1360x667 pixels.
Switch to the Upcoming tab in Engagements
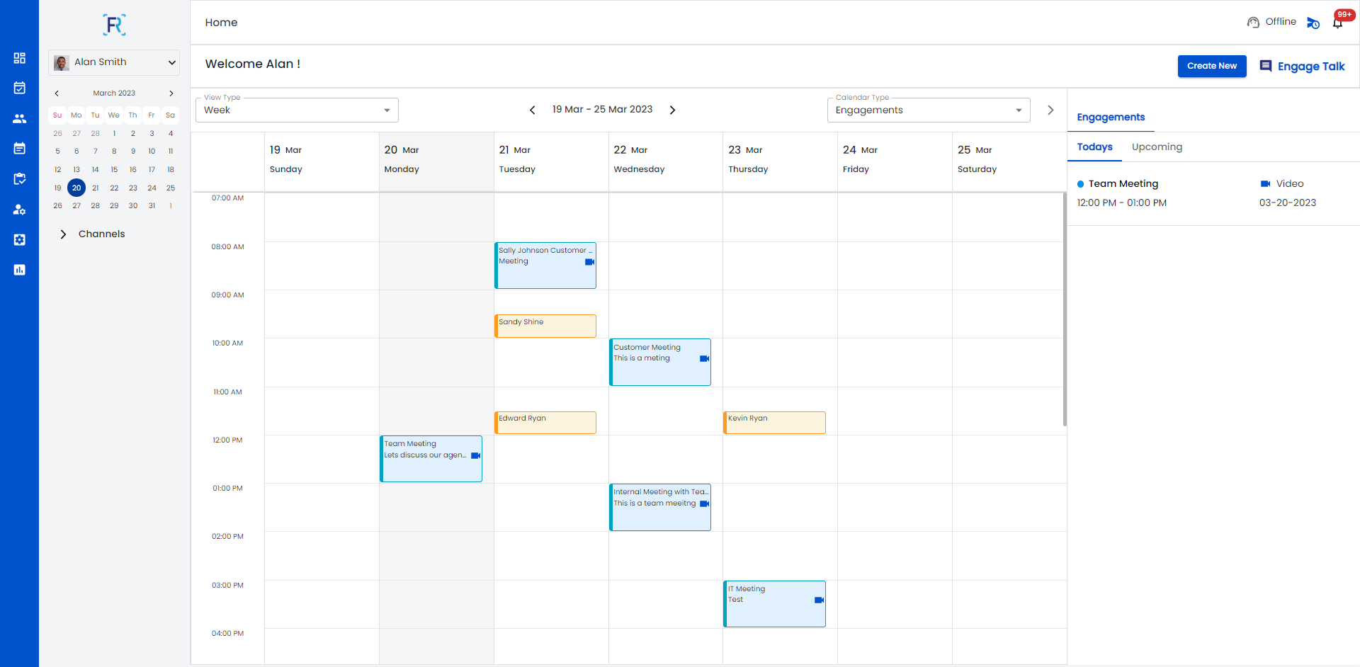1156,147
